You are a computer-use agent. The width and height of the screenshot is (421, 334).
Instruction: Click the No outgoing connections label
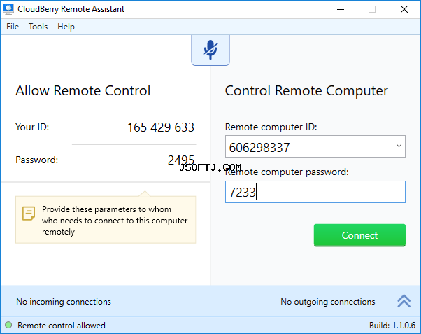[327, 302]
